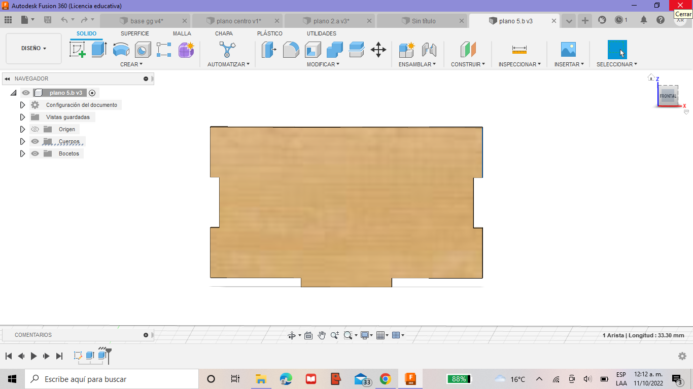Click the Look At icon
Screen dimensions: 693x389
(x=308, y=335)
